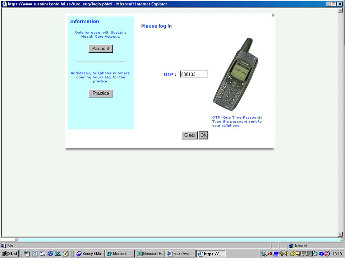Viewport: 345px width, 258px height.
Task: Click the volume speaker tray icon
Action: click(x=286, y=254)
